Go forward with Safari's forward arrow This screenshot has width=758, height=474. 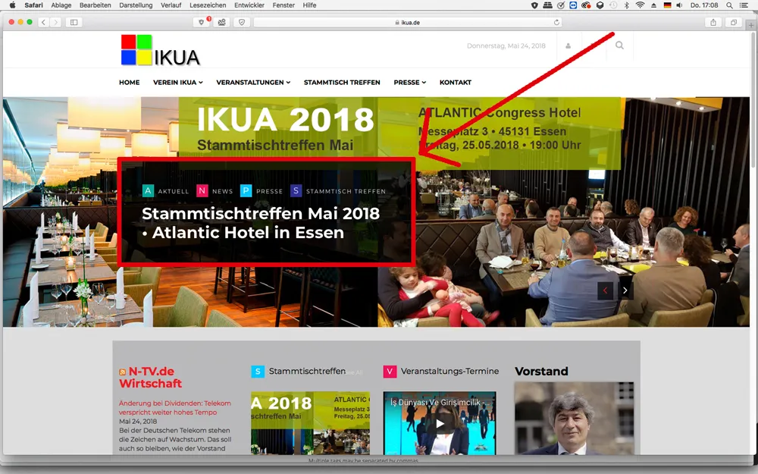pos(55,22)
